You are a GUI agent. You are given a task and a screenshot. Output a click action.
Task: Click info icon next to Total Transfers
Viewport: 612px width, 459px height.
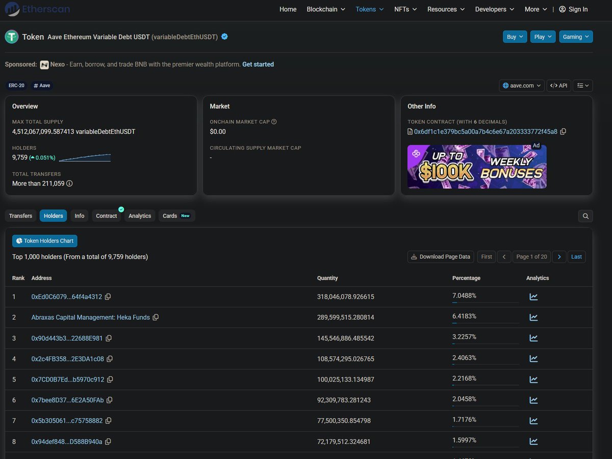[x=70, y=183]
